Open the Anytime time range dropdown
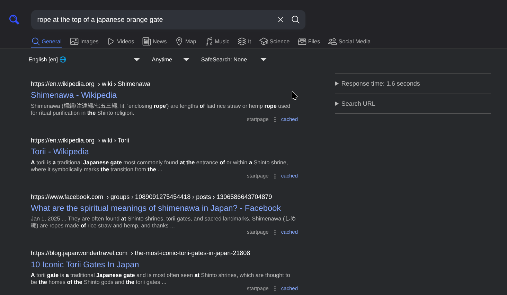This screenshot has width=507, height=295. (170, 60)
